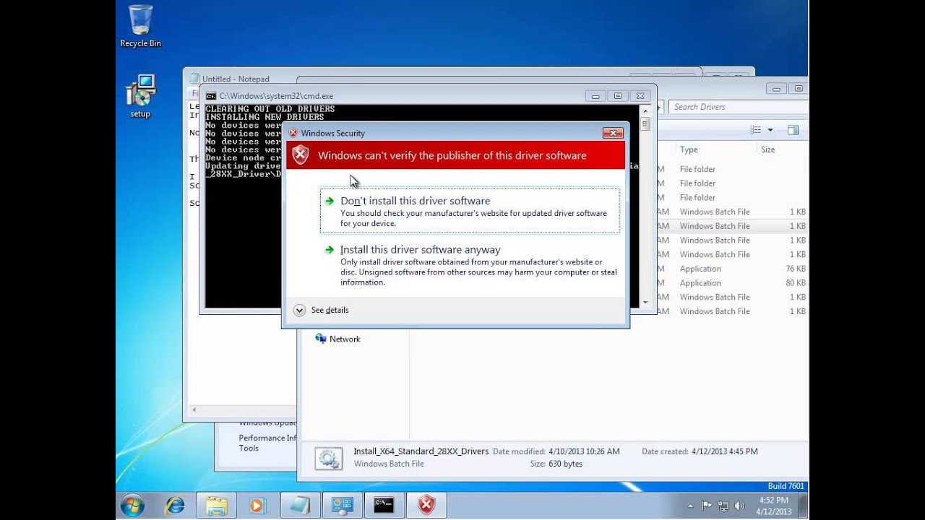
Task: Open Action Center flag tray icon
Action: 707,506
